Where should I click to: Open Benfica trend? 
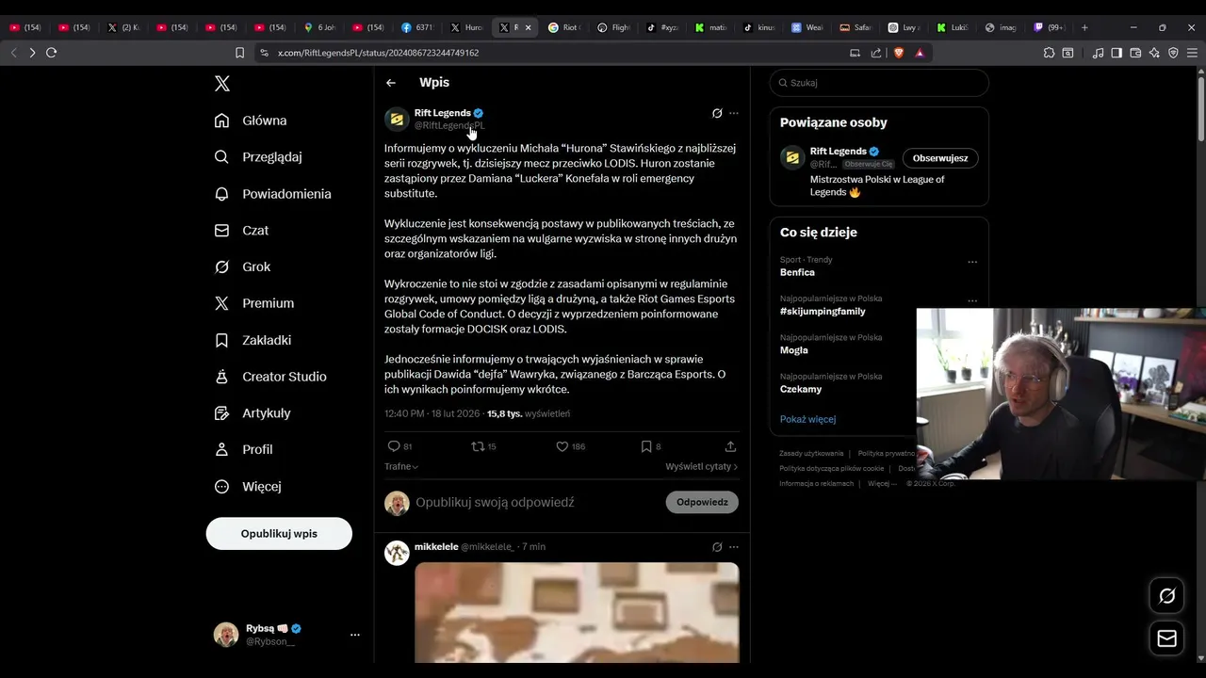[x=797, y=273]
